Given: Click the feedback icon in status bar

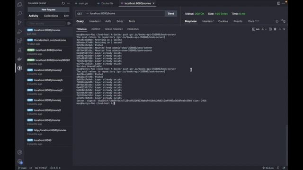Looking at the screenshot, I should tap(278, 168).
